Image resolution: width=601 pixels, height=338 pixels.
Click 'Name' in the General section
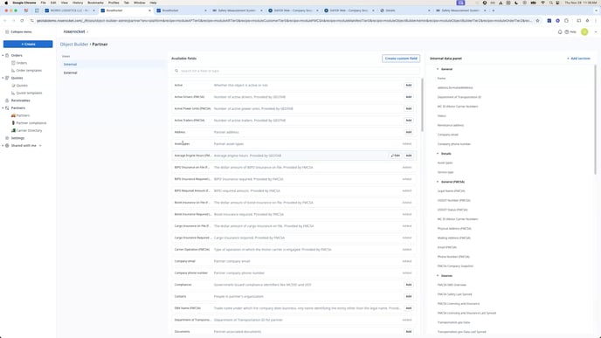[x=441, y=79]
